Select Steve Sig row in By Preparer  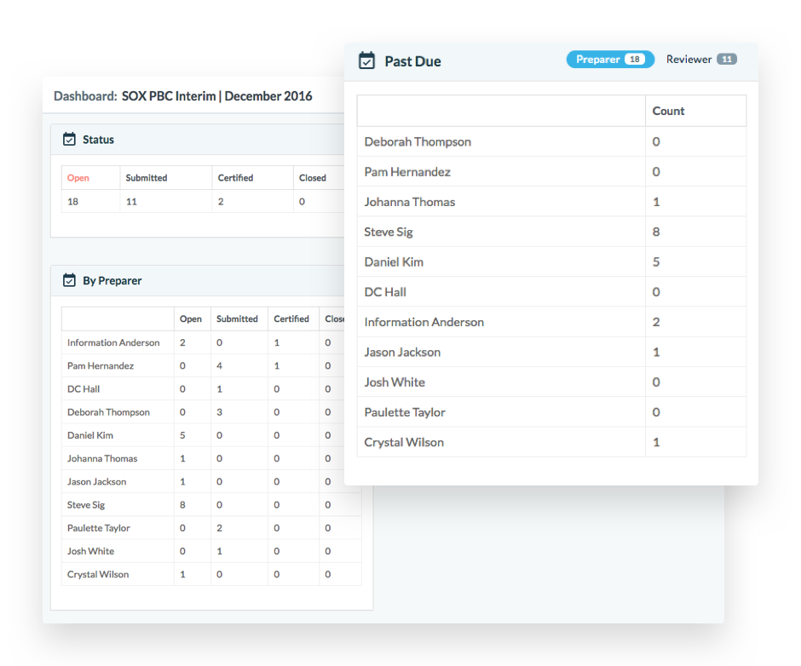click(211, 504)
